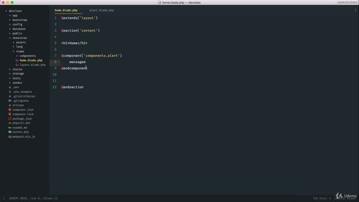Expand the storage folder
359x202 pixels.
[10, 74]
